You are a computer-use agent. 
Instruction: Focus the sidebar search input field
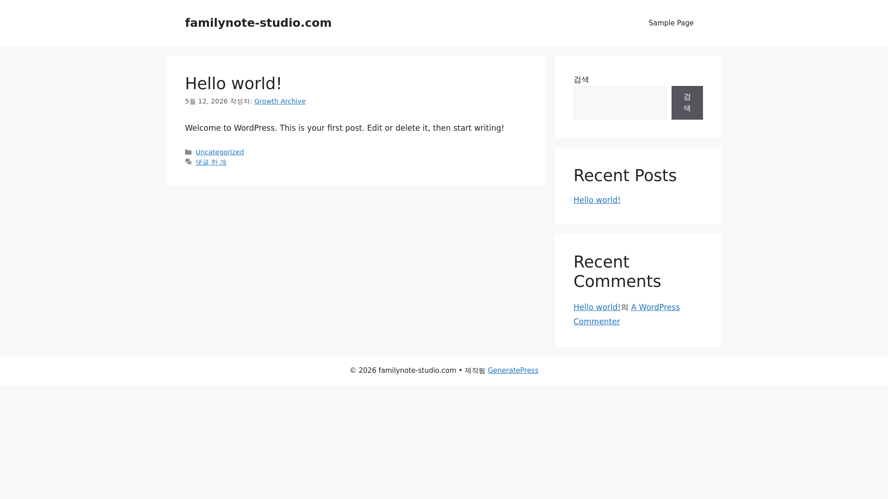620,103
